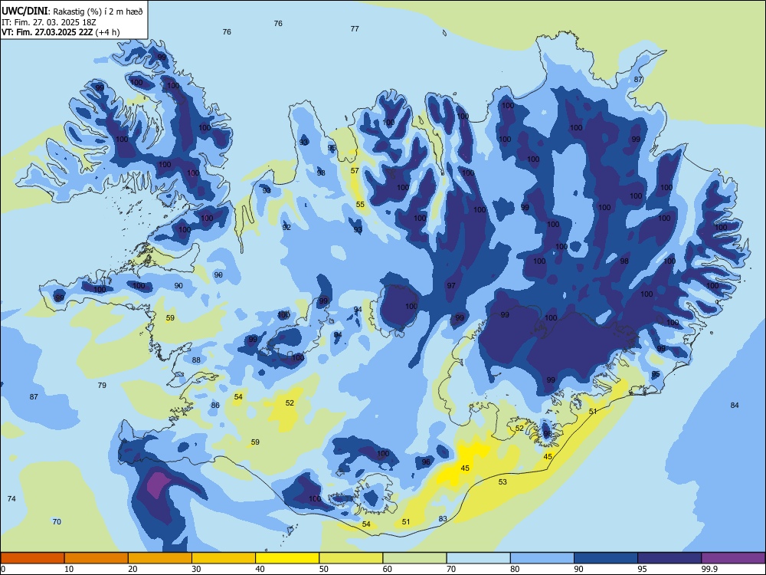Click the map humidity value 90 near Snæfellsnes
The width and height of the screenshot is (766, 575).
(x=178, y=285)
